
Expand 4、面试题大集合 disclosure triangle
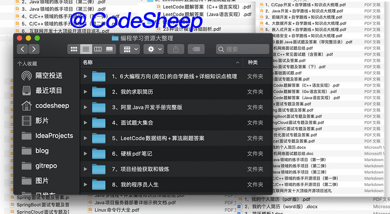85,123
